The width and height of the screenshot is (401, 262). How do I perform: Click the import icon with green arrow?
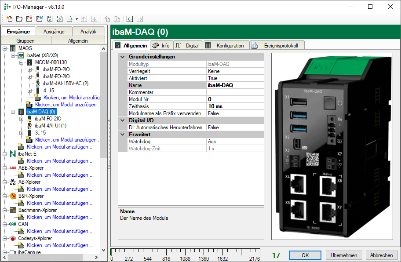click(59, 19)
